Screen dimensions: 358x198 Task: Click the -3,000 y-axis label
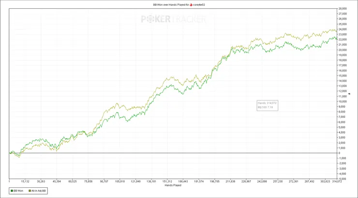343,169
